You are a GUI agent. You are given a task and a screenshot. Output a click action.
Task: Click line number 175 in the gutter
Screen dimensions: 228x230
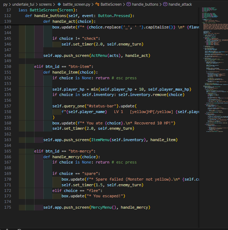coord(7,207)
